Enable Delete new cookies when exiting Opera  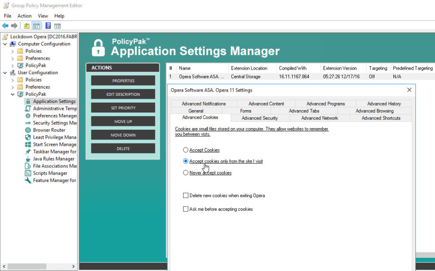coord(186,196)
